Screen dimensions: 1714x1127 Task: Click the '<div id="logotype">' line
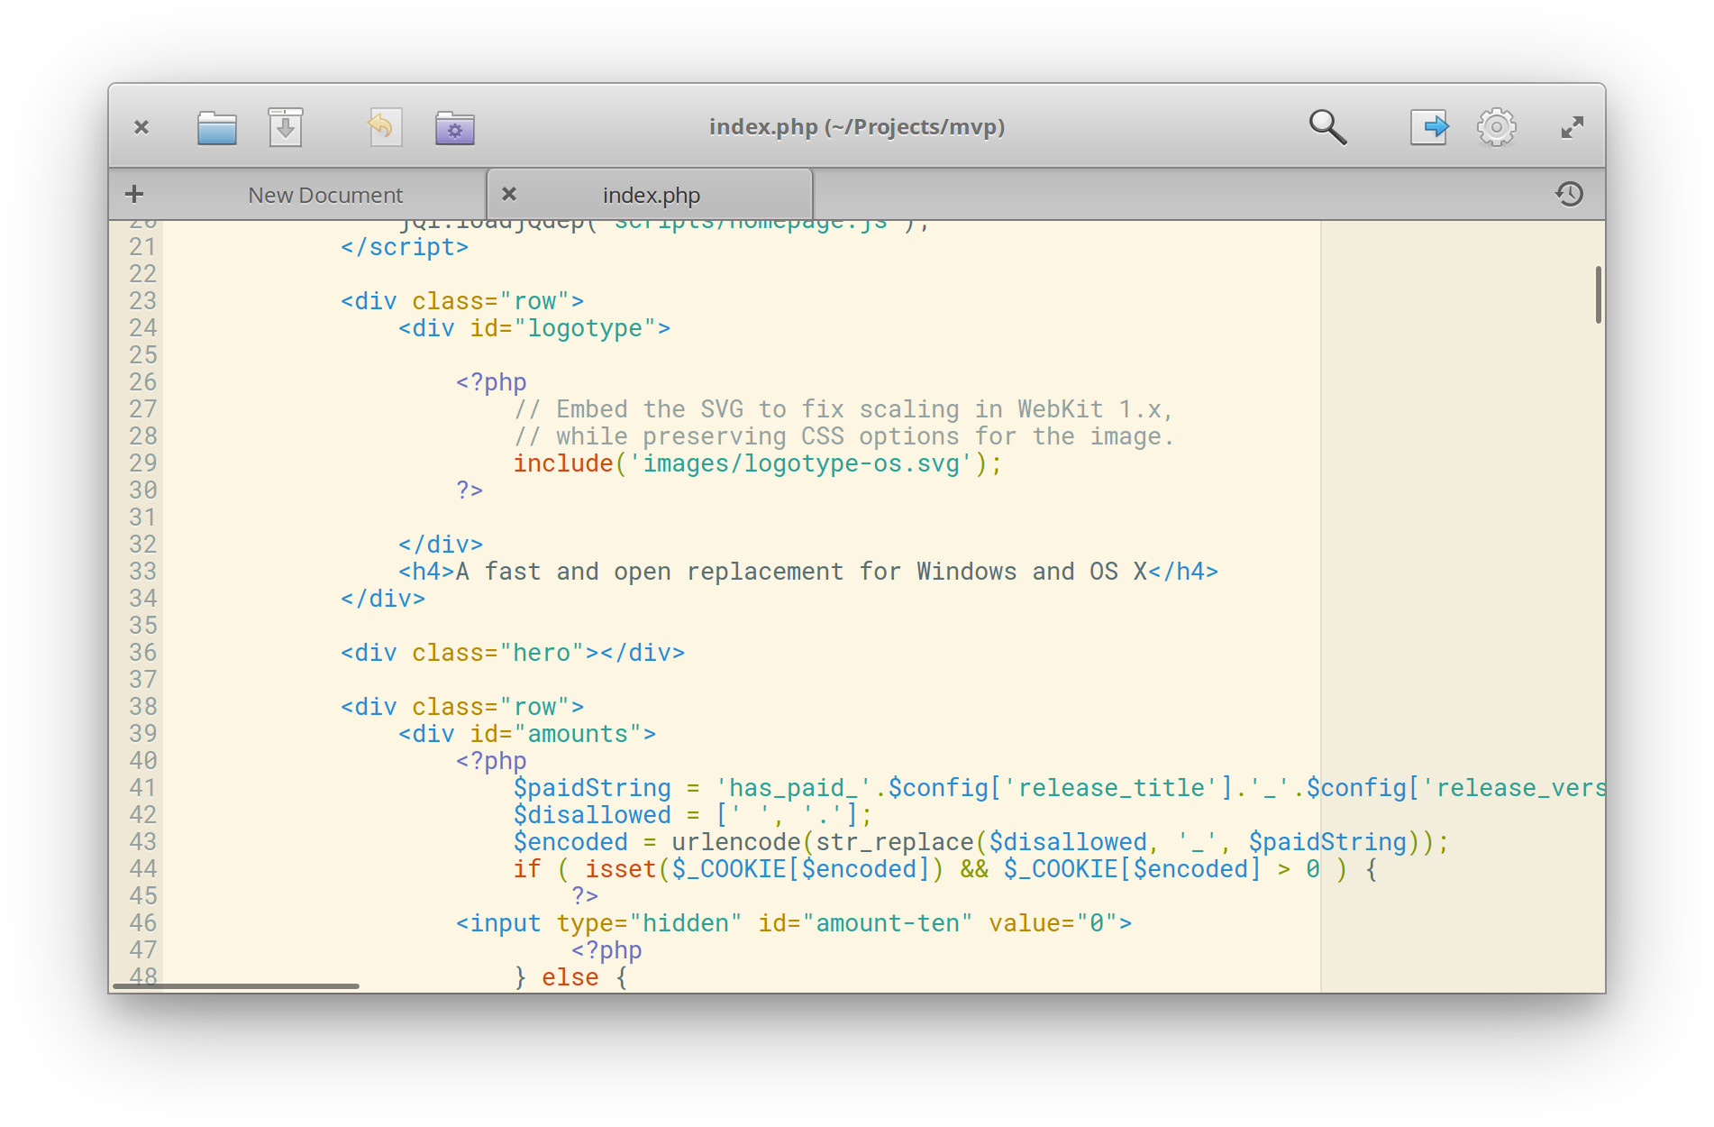[x=534, y=328]
